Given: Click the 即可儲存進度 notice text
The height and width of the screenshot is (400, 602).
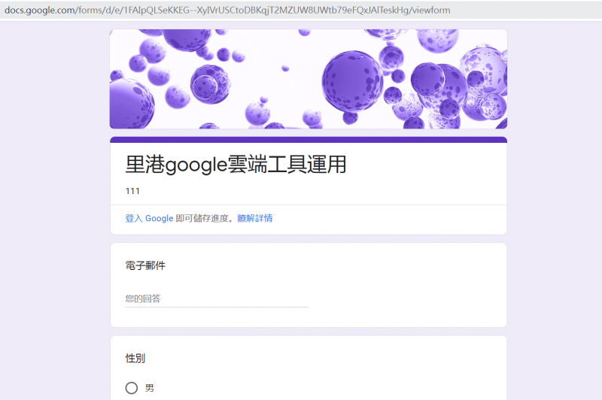Looking at the screenshot, I should point(204,218).
